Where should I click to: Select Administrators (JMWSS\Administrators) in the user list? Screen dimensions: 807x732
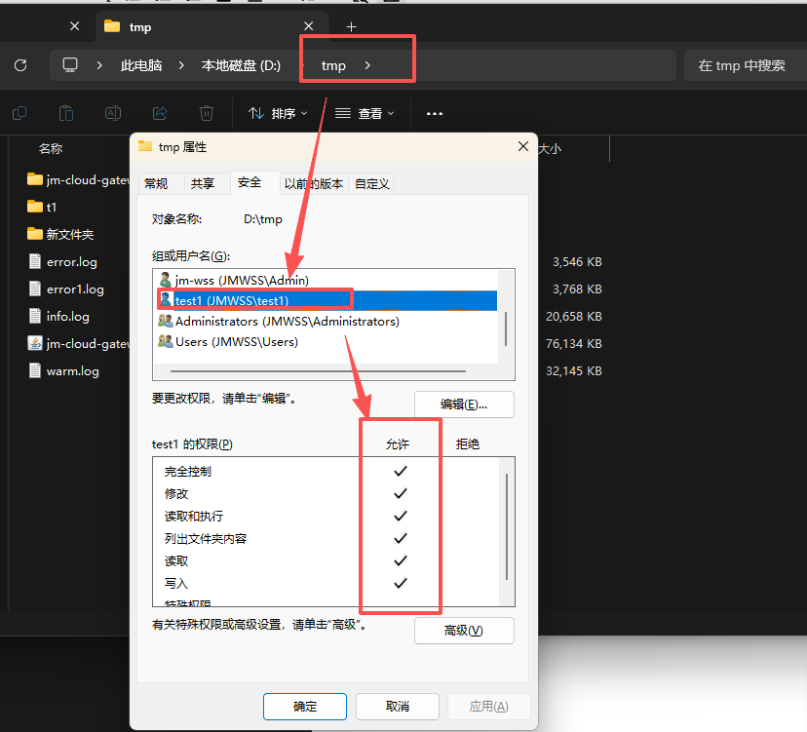pyautogui.click(x=287, y=321)
